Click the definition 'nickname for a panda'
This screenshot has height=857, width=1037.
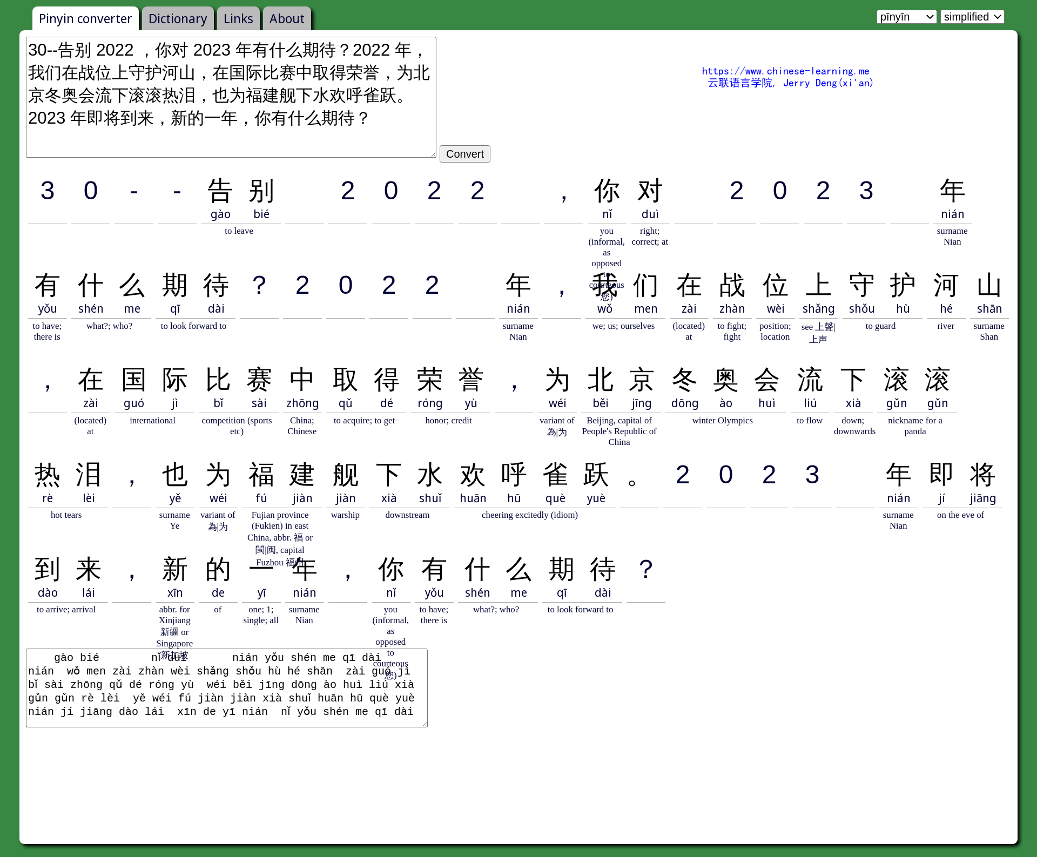pos(915,426)
